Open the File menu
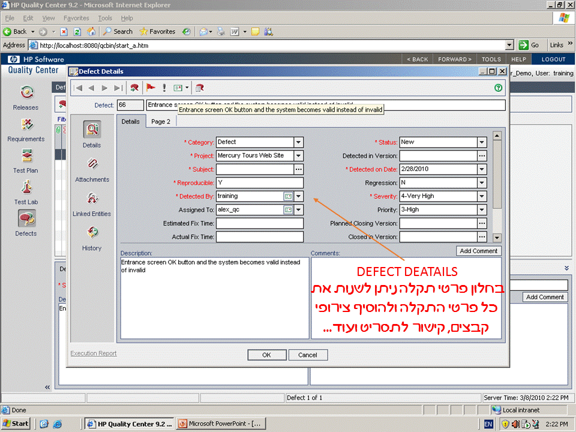The image size is (576, 432). point(10,18)
